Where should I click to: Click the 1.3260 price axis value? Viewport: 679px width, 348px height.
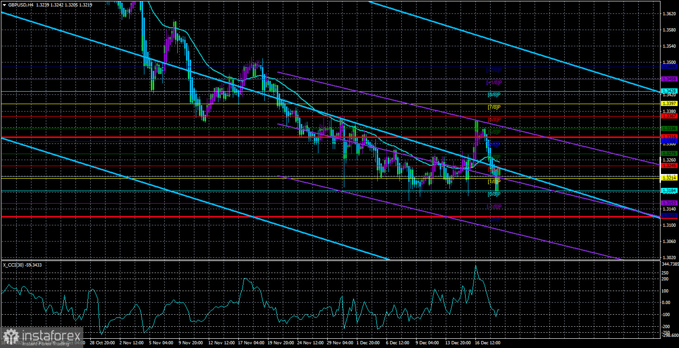[669, 160]
